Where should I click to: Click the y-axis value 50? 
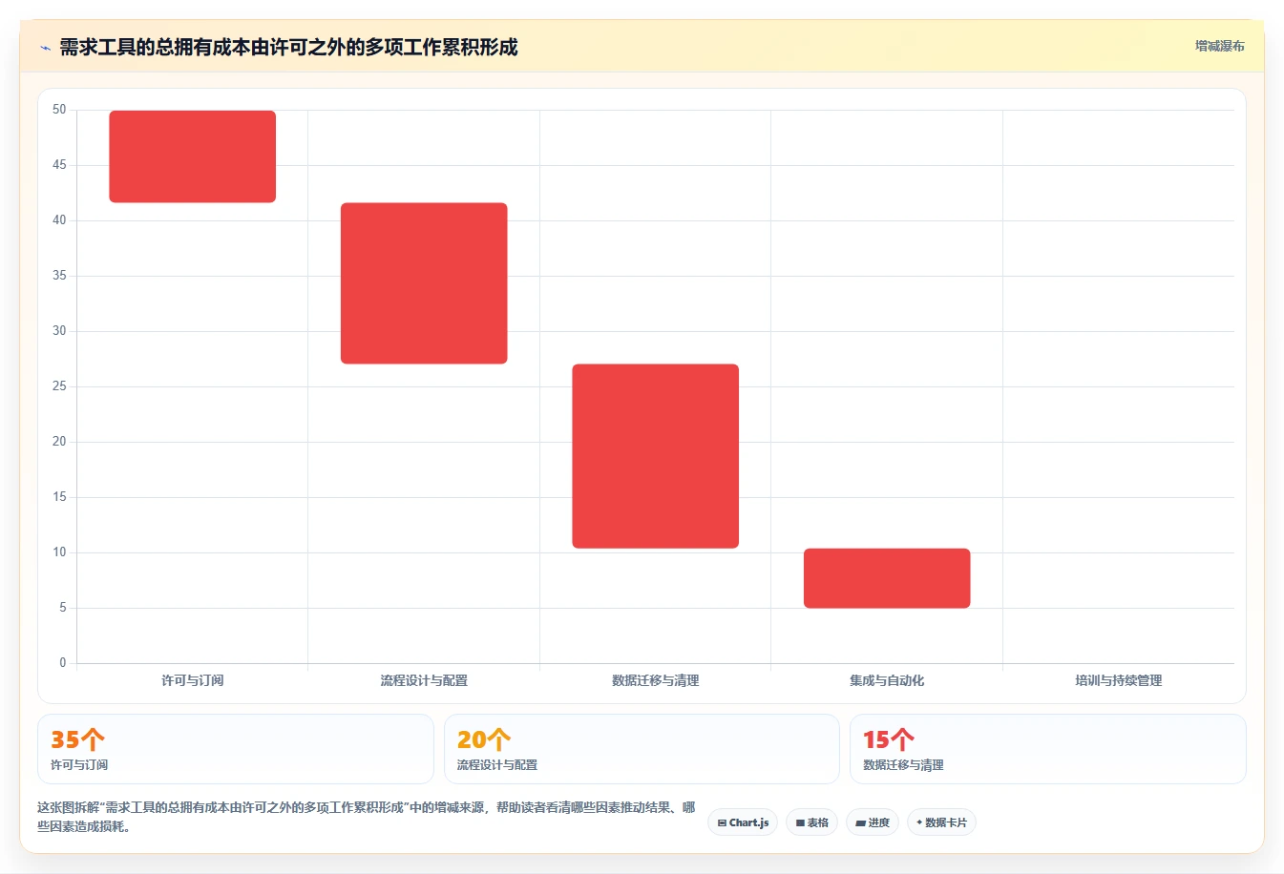coord(59,110)
